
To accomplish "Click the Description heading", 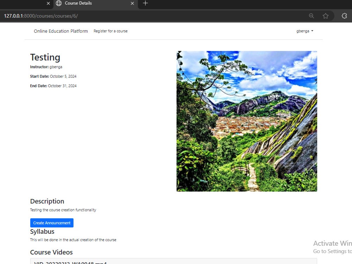I will point(47,201).
